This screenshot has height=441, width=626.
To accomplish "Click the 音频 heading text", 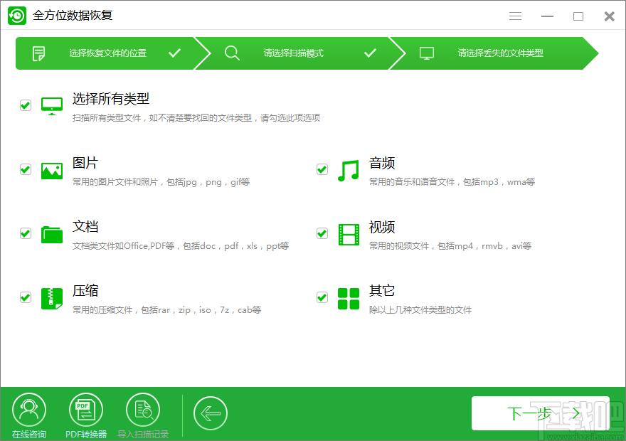I will [382, 163].
